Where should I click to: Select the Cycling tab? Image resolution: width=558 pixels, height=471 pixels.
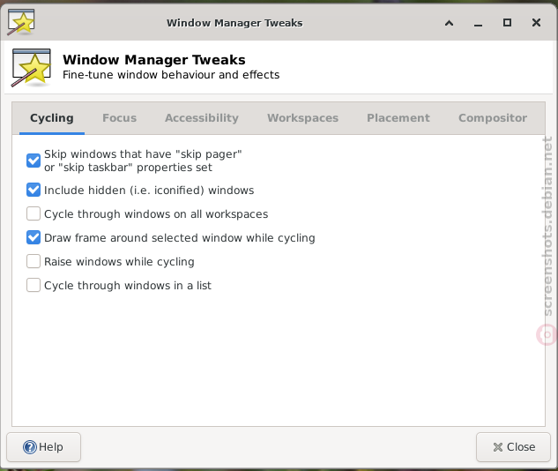52,118
